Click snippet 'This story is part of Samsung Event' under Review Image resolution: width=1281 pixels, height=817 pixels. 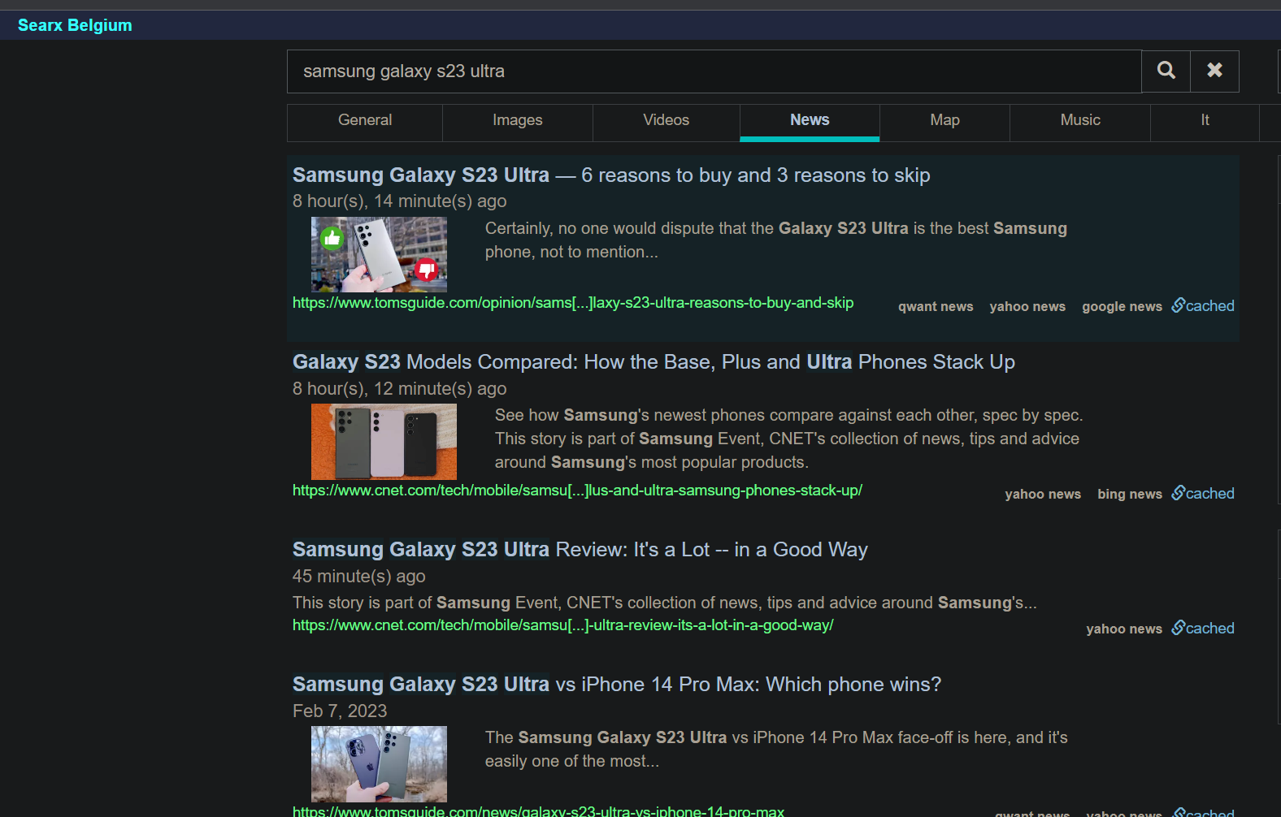point(665,603)
